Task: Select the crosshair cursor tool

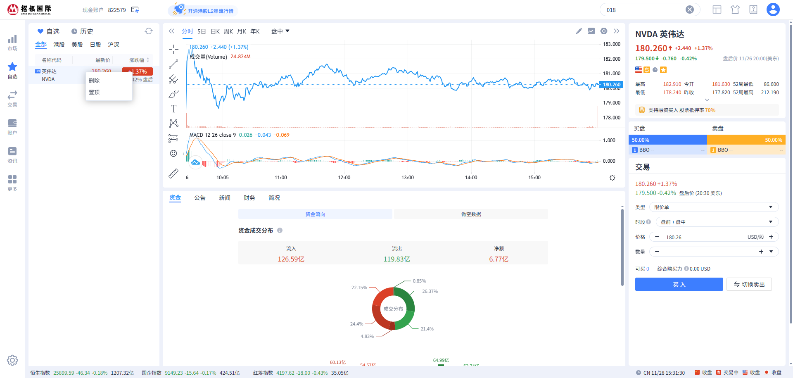Action: pyautogui.click(x=173, y=50)
